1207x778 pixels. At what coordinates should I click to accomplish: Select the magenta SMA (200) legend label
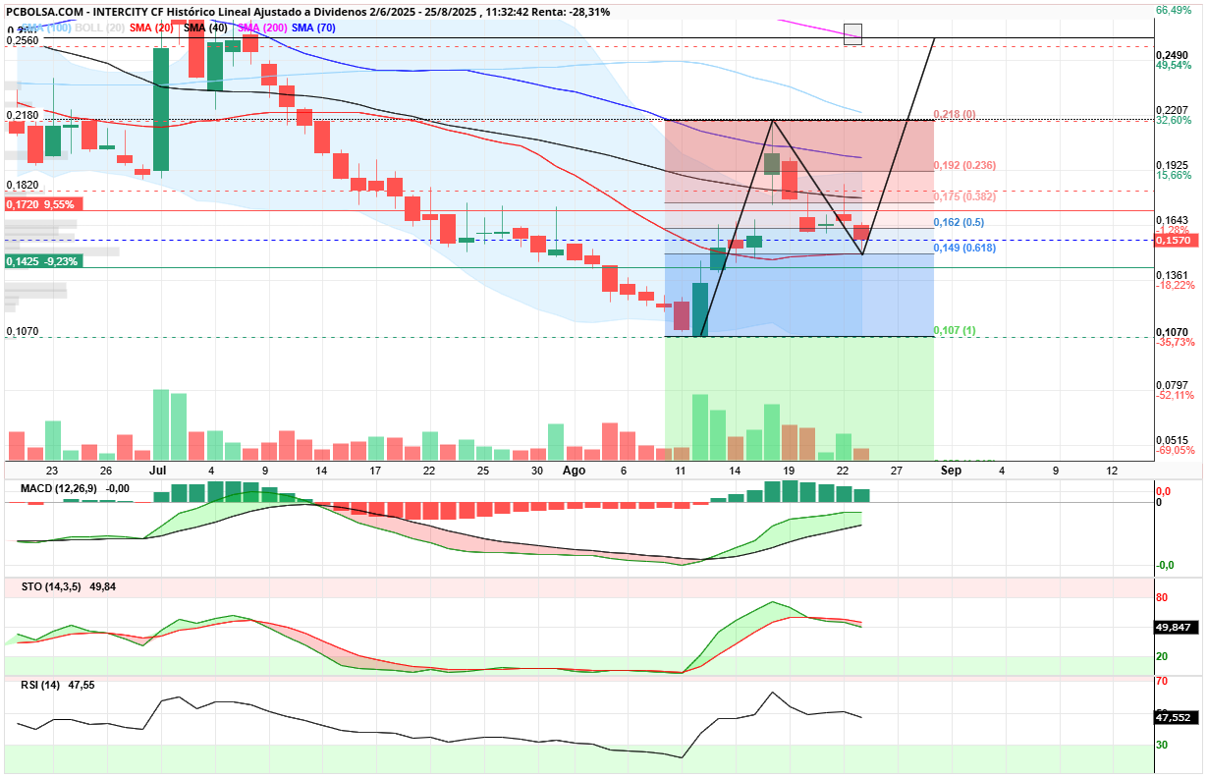point(262,28)
